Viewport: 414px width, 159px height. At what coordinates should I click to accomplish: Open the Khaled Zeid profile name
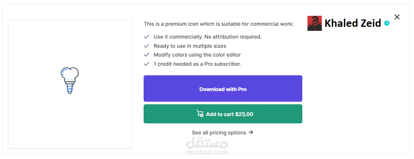353,24
